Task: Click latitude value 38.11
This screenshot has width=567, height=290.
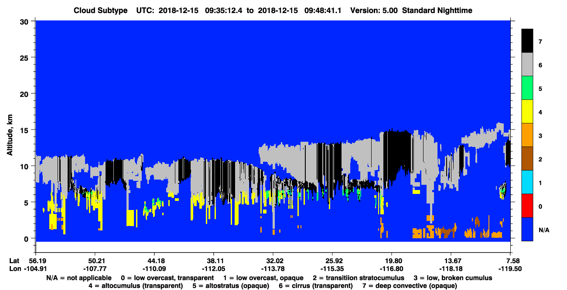Action: tap(213, 261)
